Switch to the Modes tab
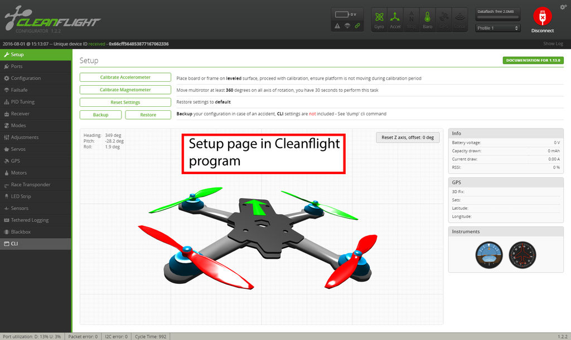The height and width of the screenshot is (340, 571). [36, 125]
